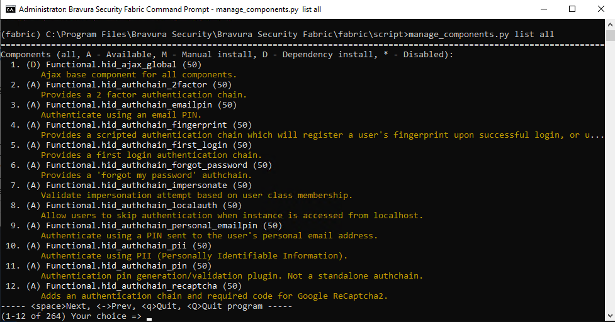Screen dimensions: 615x322
Task: Click the Functional.hid_authchain_localauth entry
Action: pos(133,206)
